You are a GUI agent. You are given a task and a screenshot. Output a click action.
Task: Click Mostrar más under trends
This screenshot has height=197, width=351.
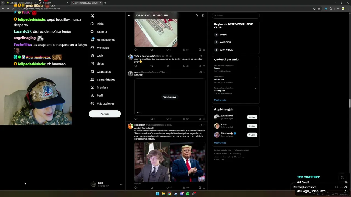coord(220,100)
